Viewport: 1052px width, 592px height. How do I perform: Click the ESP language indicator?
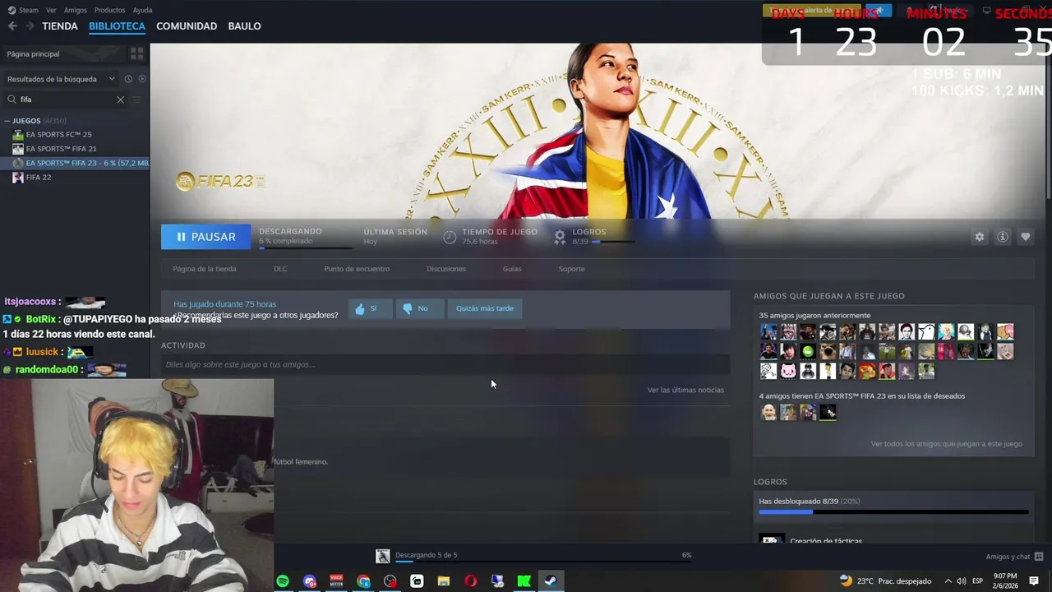coord(977,581)
